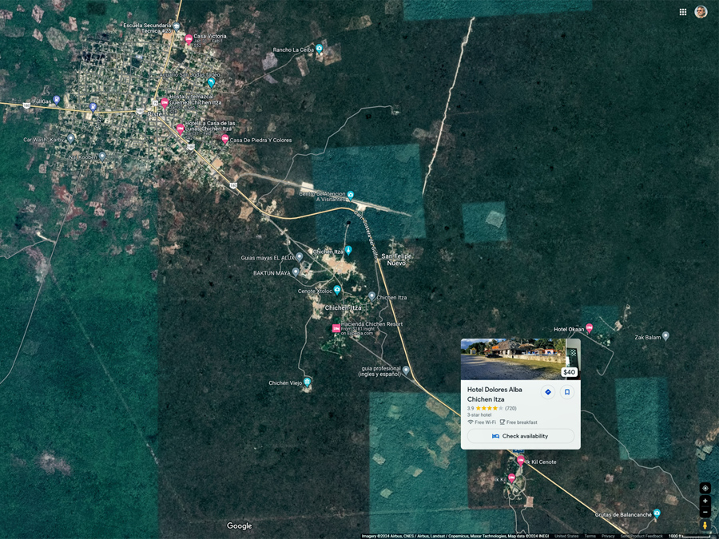
Task: Click the Imagery ©2024 attribution text
Action: (x=455, y=537)
